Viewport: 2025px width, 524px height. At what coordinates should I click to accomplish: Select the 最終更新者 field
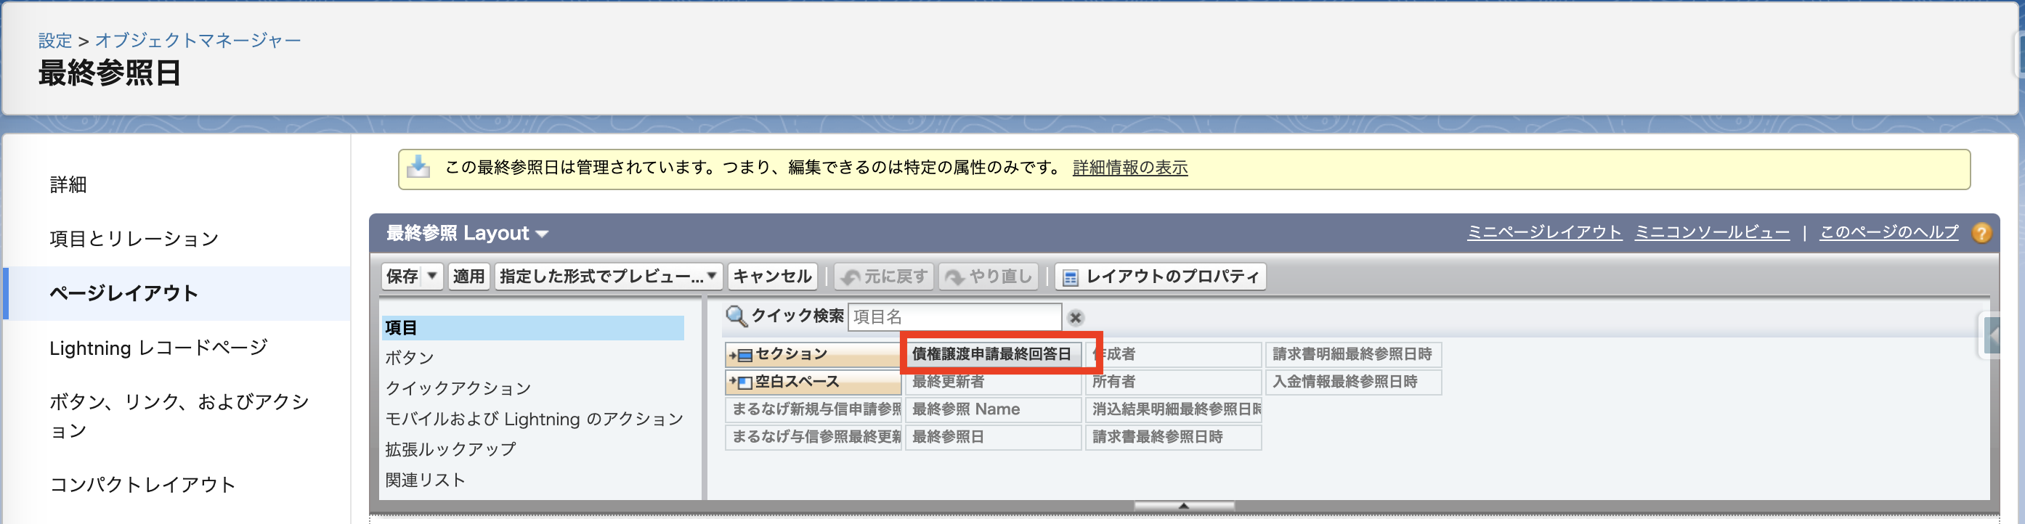pyautogui.click(x=993, y=382)
